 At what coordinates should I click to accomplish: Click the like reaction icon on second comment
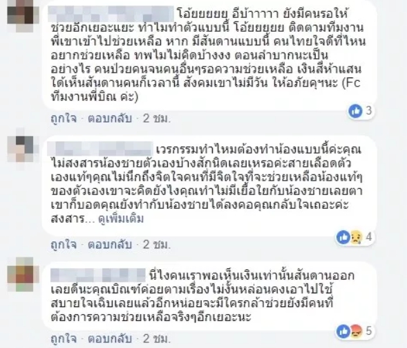point(343,237)
